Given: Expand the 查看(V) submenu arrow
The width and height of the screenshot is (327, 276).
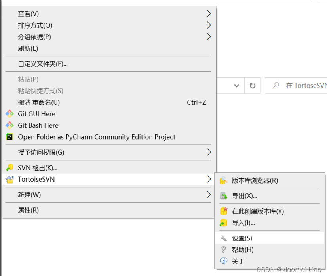Looking at the screenshot, I should 209,13.
